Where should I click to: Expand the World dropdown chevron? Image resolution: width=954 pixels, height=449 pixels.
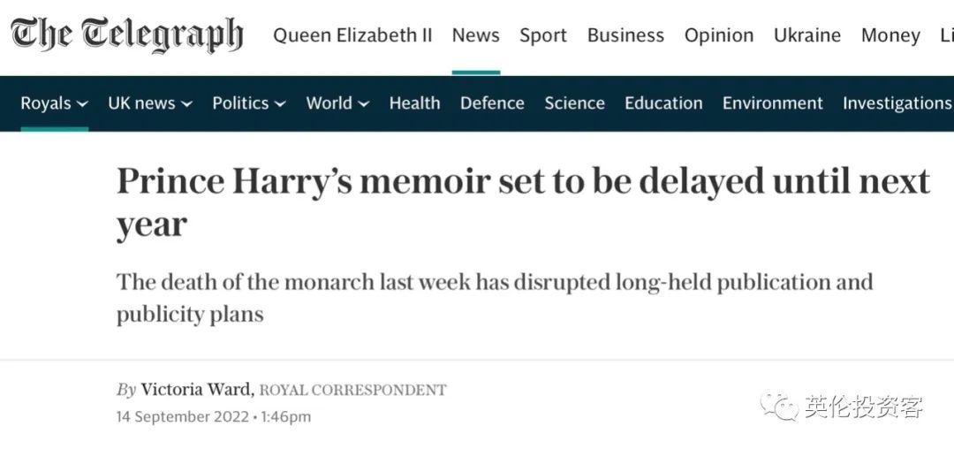click(363, 104)
